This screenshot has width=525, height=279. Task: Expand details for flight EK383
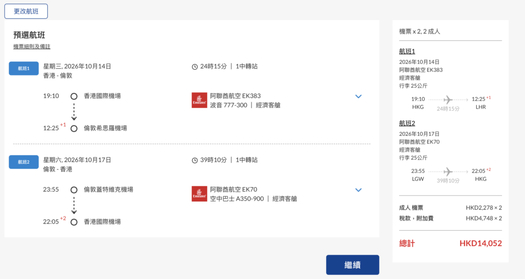[358, 96]
